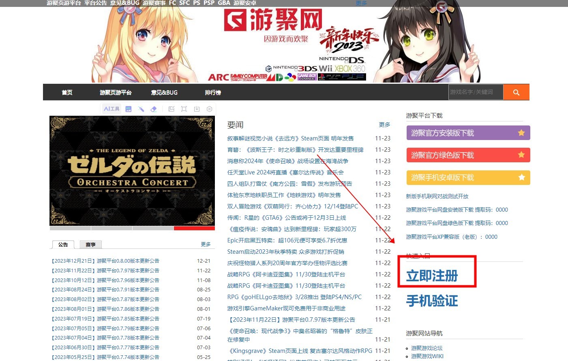Select the red active carousel indicator bar
The image size is (568, 361).
194,228
